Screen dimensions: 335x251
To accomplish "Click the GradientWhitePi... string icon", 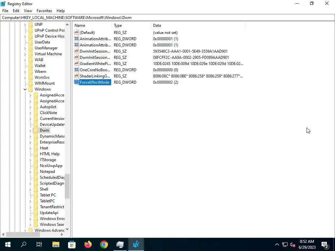I will pos(77,64).
